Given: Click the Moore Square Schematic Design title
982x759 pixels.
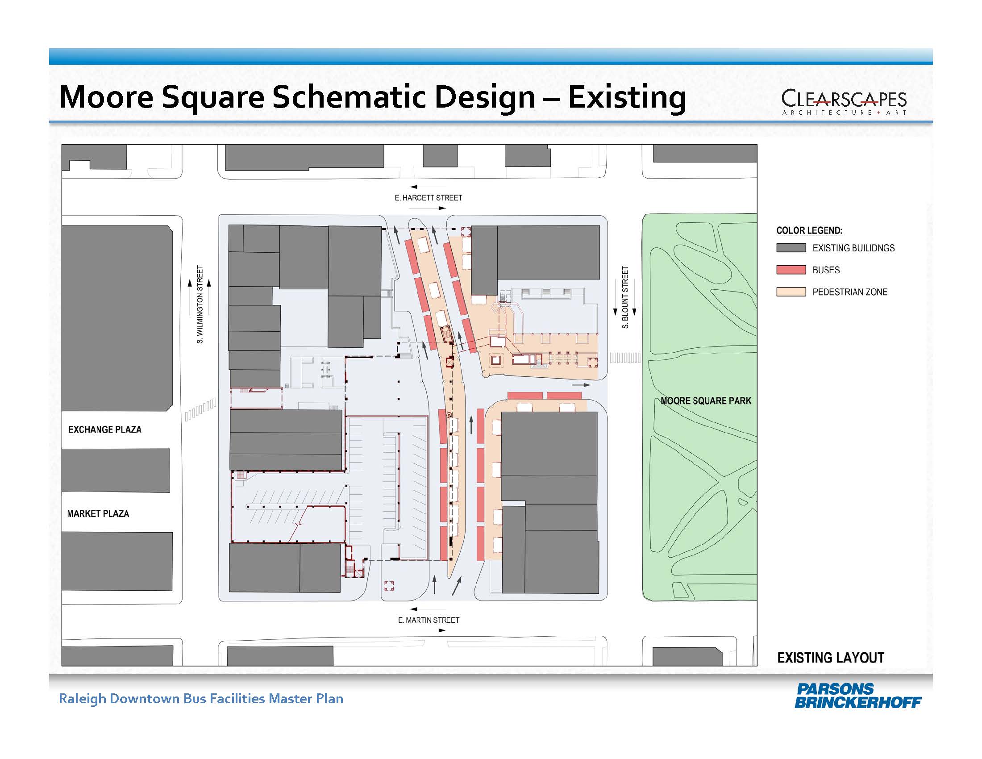Looking at the screenshot, I should click(x=372, y=97).
